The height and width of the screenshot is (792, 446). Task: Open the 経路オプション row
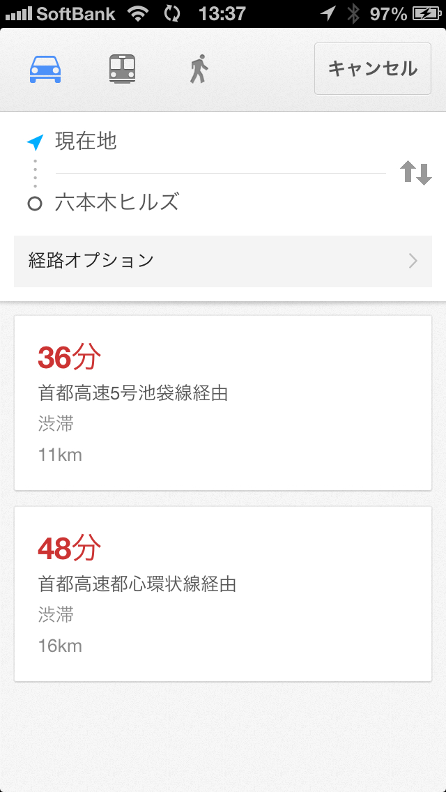[222, 261]
